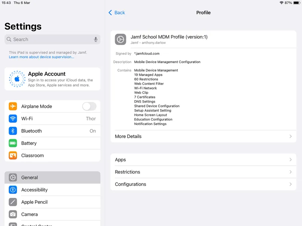Tap the '7 Certificates' line

pyautogui.click(x=145, y=97)
